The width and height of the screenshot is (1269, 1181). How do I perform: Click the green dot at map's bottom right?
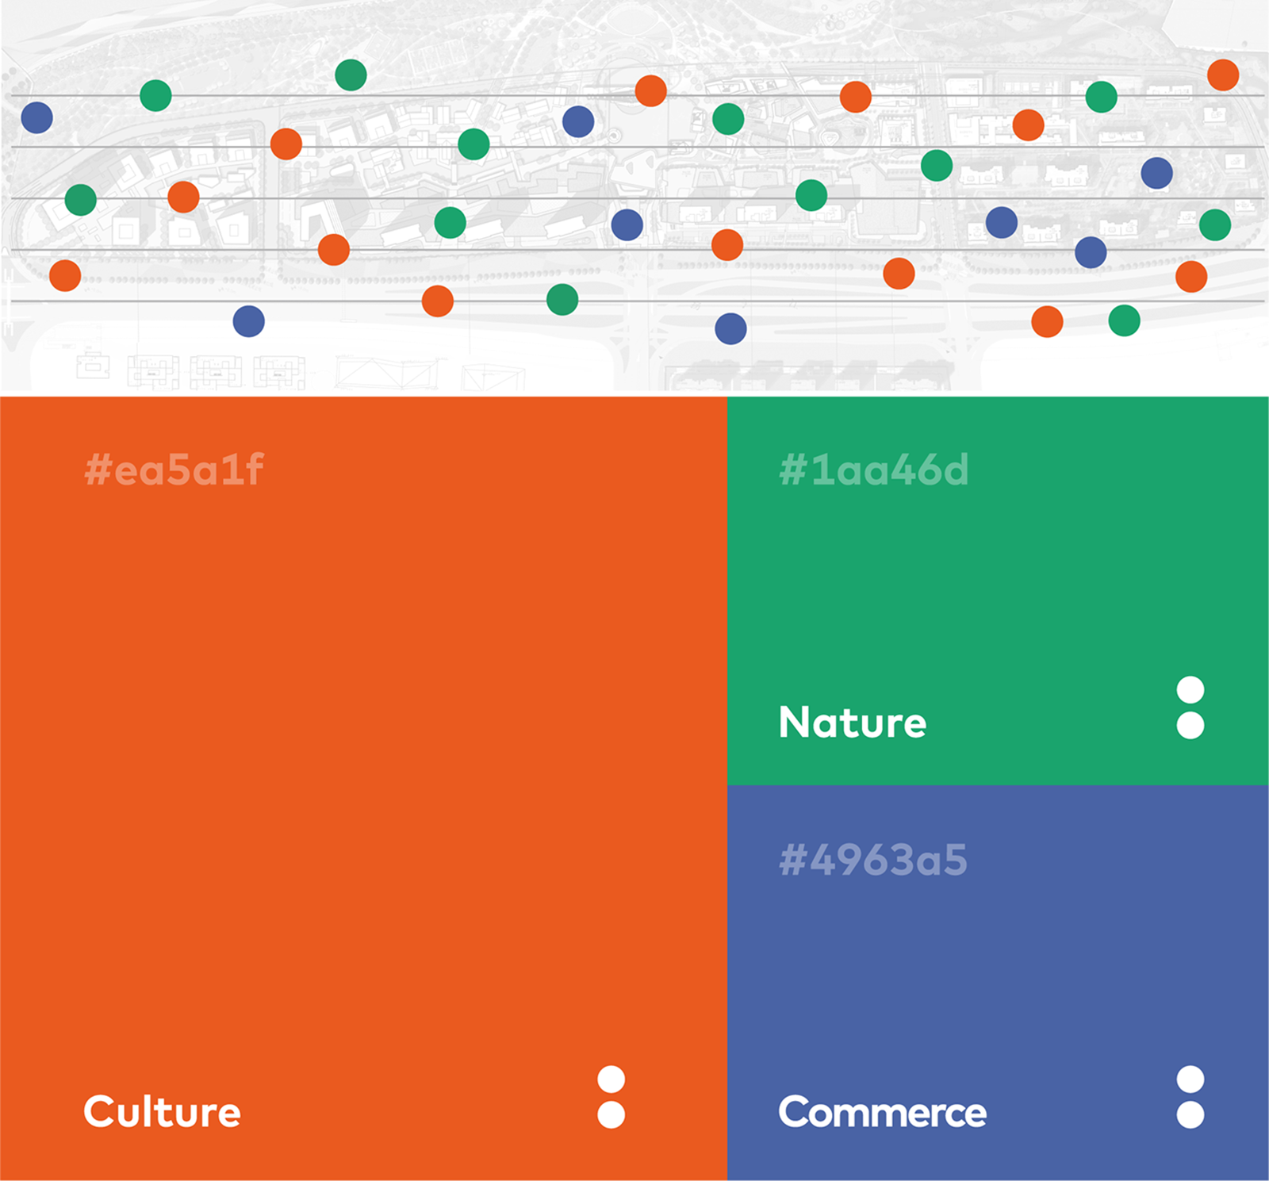pos(1124,320)
